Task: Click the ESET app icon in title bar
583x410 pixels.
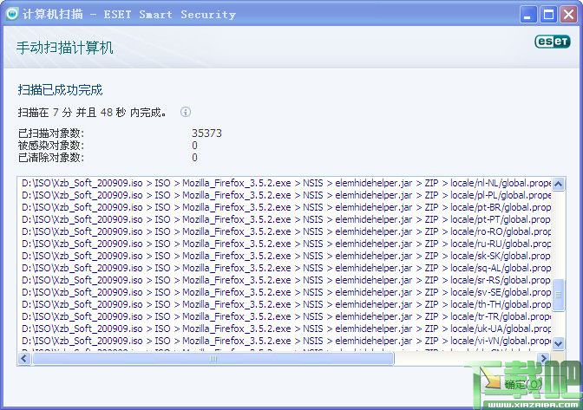Action: coord(11,14)
